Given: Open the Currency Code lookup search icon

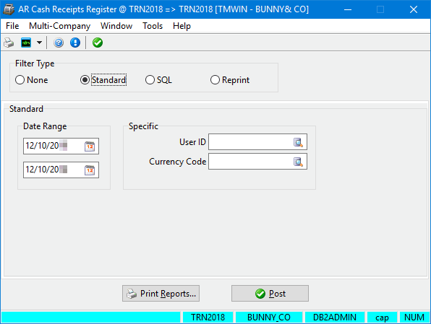Looking at the screenshot, I should coord(298,162).
